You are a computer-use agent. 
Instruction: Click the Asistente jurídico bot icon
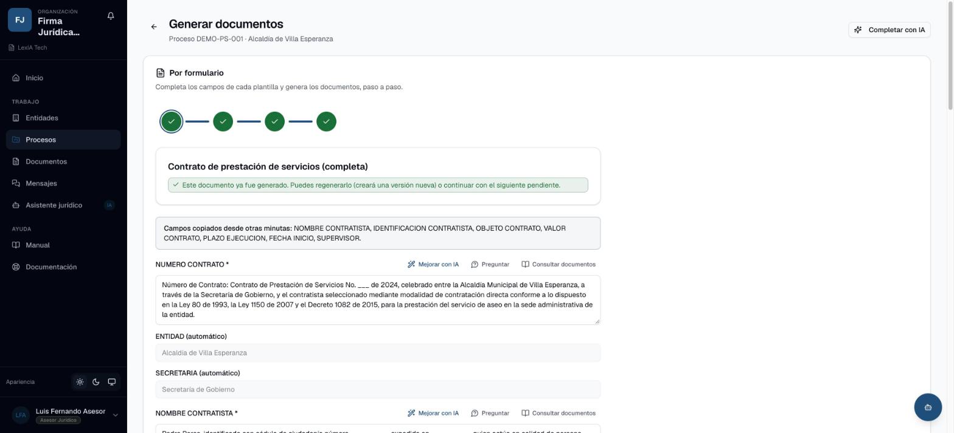[x=16, y=205]
